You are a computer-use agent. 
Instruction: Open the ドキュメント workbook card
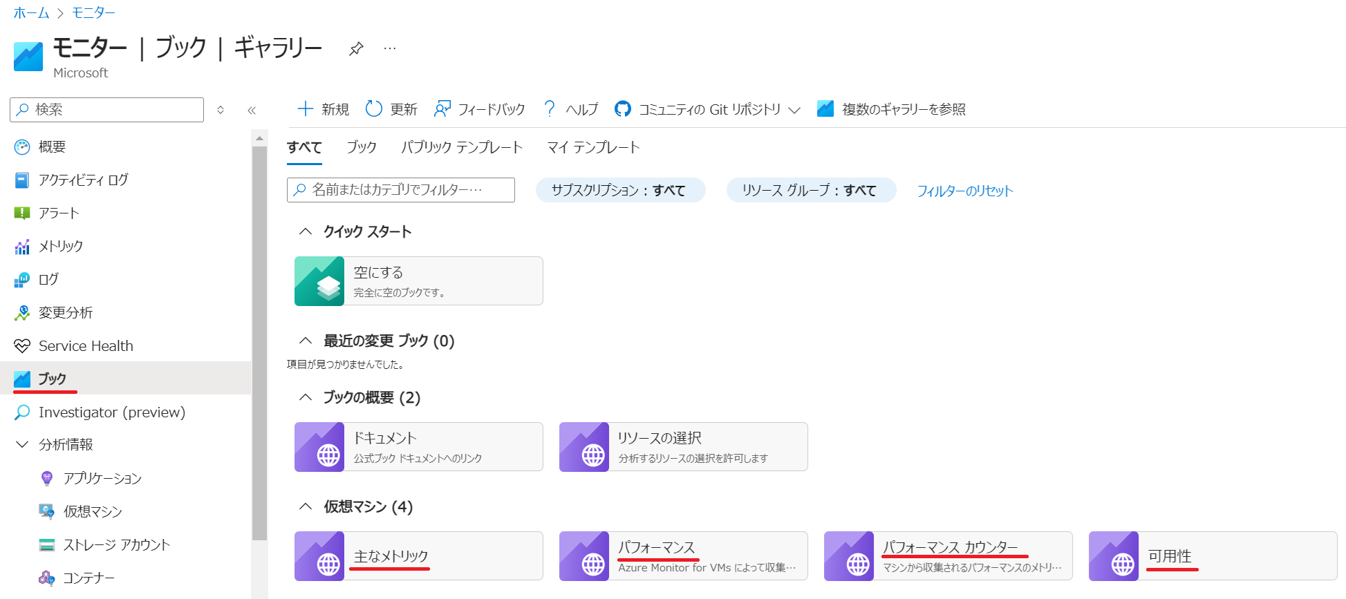419,447
